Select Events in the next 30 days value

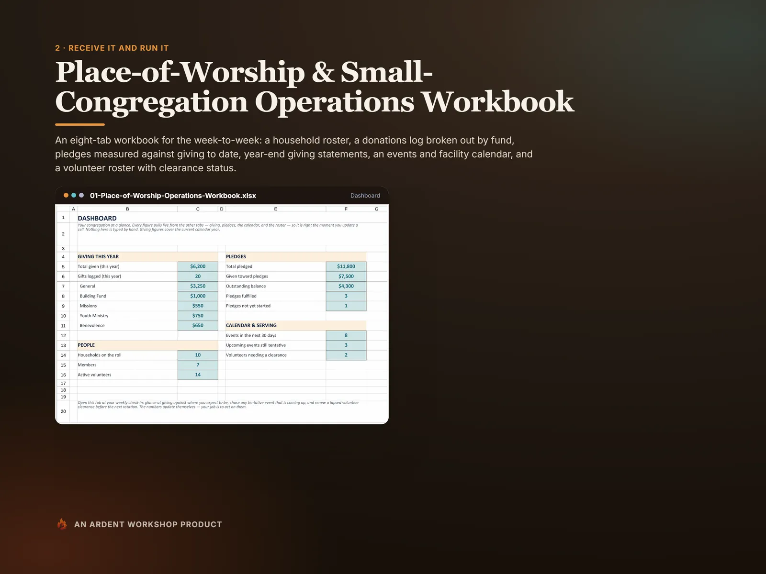click(x=346, y=335)
